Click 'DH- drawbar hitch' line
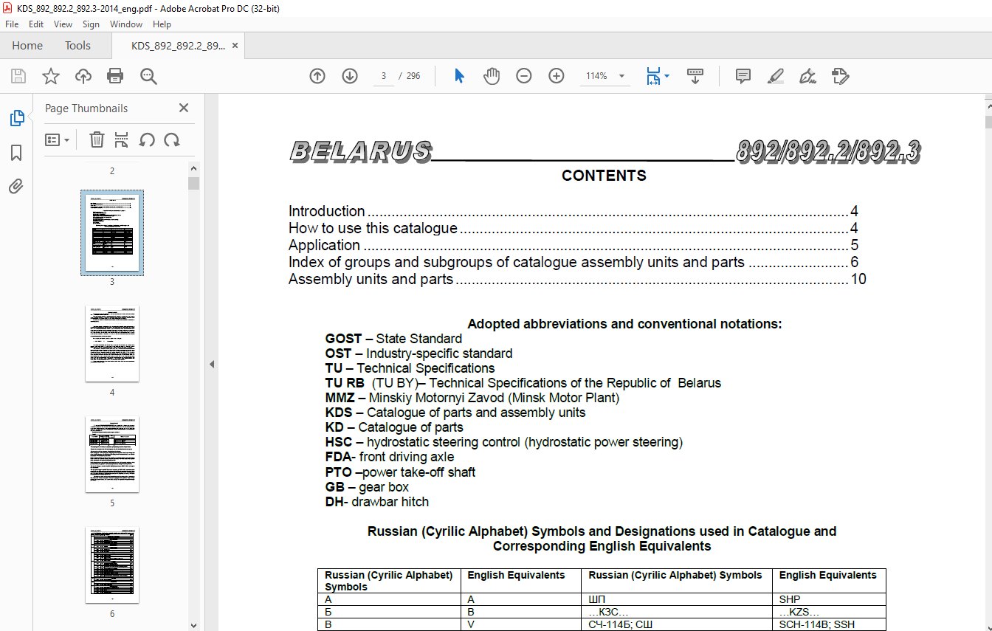992x631 pixels. coord(376,502)
